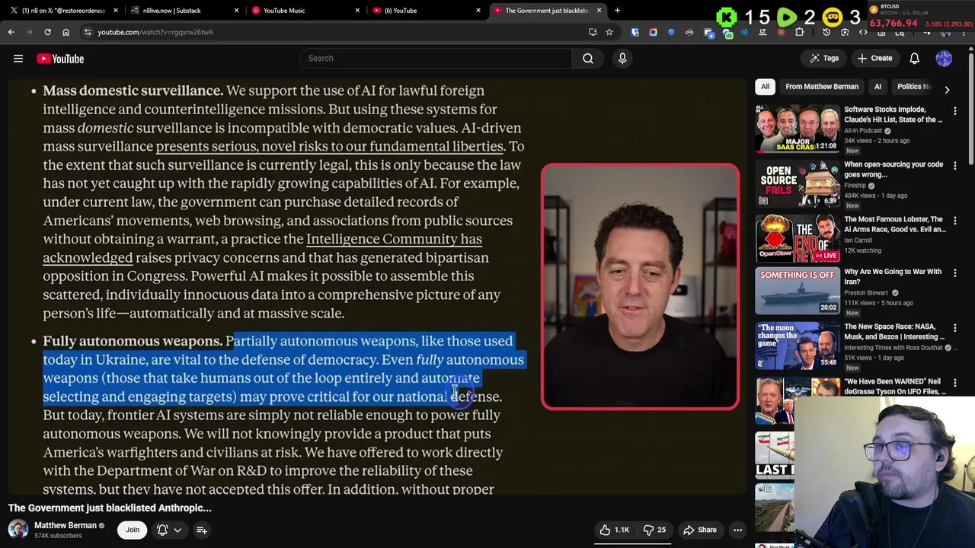Share the video

click(699, 530)
